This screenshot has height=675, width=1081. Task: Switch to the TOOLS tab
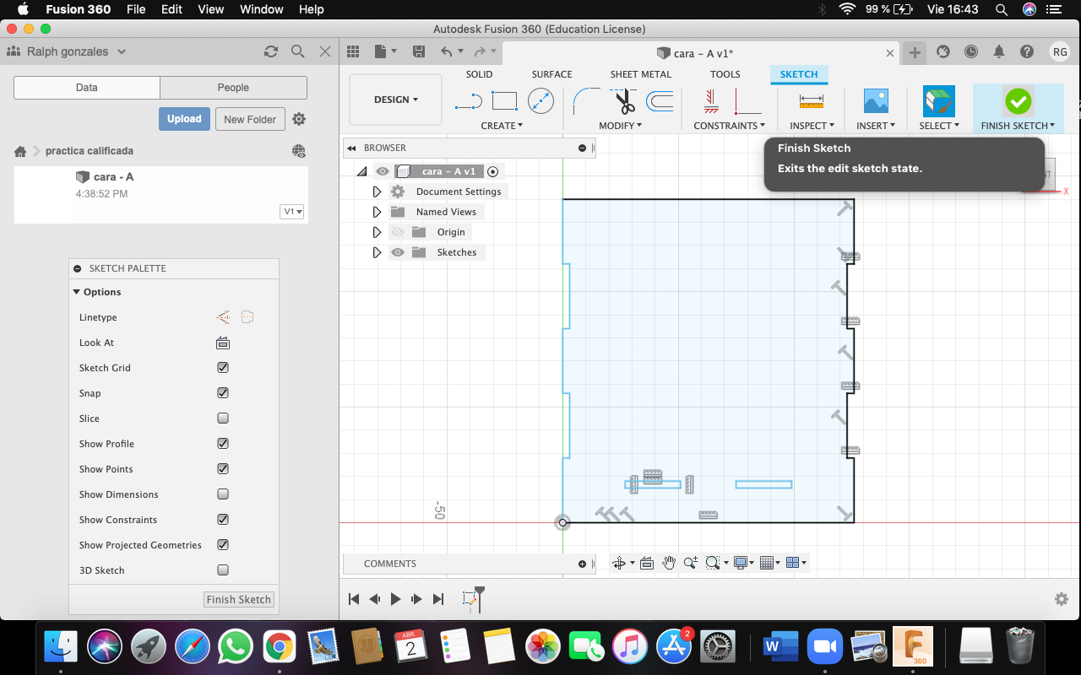point(725,74)
